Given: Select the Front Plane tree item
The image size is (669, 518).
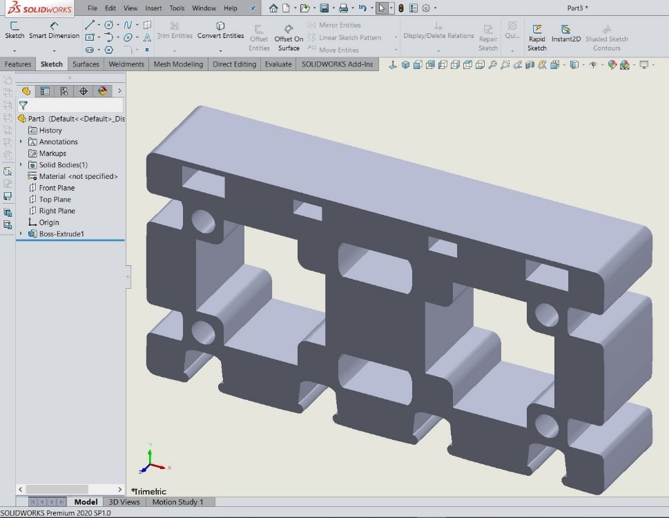Looking at the screenshot, I should point(52,188).
